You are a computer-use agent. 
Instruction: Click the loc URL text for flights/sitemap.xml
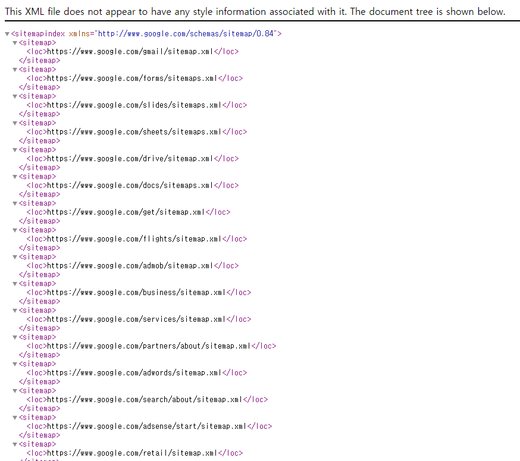pos(134,239)
